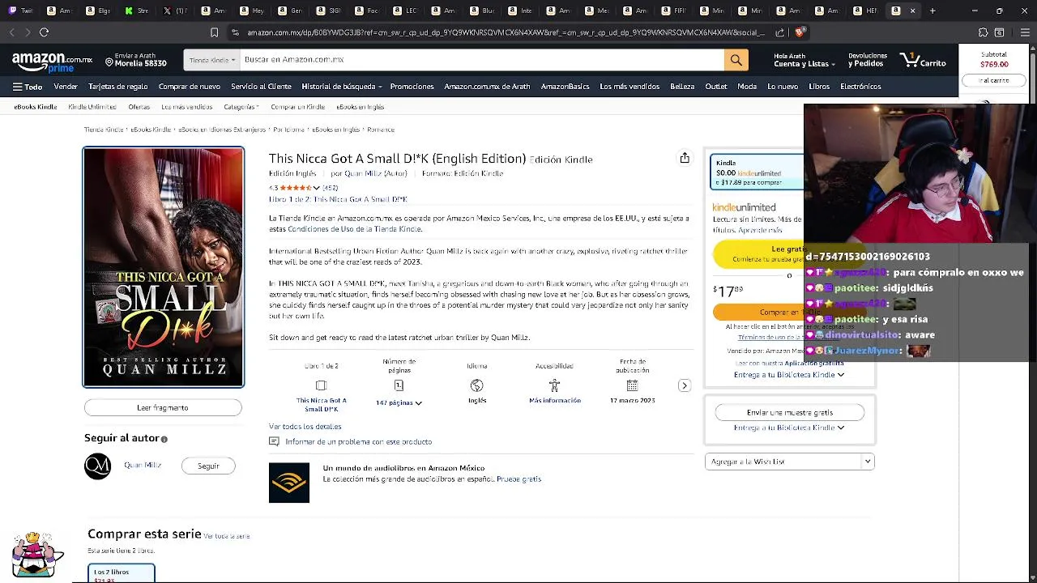This screenshot has height=583, width=1037.
Task: Open Devoluciones y Pedidos link
Action: point(868,60)
